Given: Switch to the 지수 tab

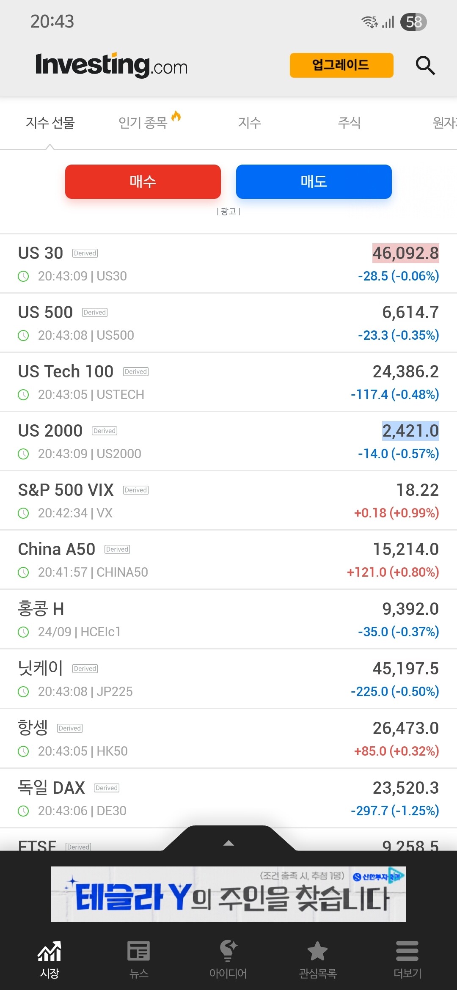Looking at the screenshot, I should (250, 123).
